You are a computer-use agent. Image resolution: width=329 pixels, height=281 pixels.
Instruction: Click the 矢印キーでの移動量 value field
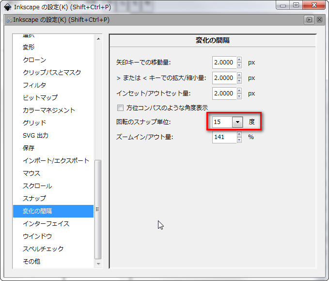click(224, 62)
